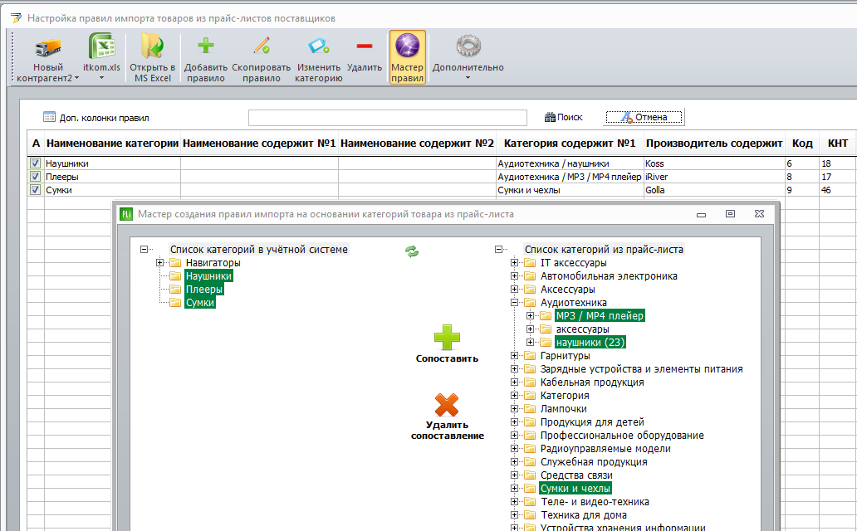Click the Доп. колонки правил icon
857x531 pixels.
click(x=49, y=117)
